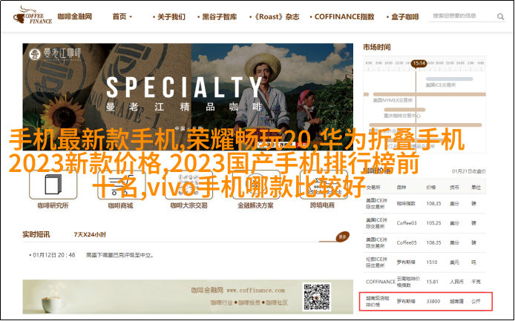
Task: Click the 交易所 column header
Action: (x=373, y=188)
